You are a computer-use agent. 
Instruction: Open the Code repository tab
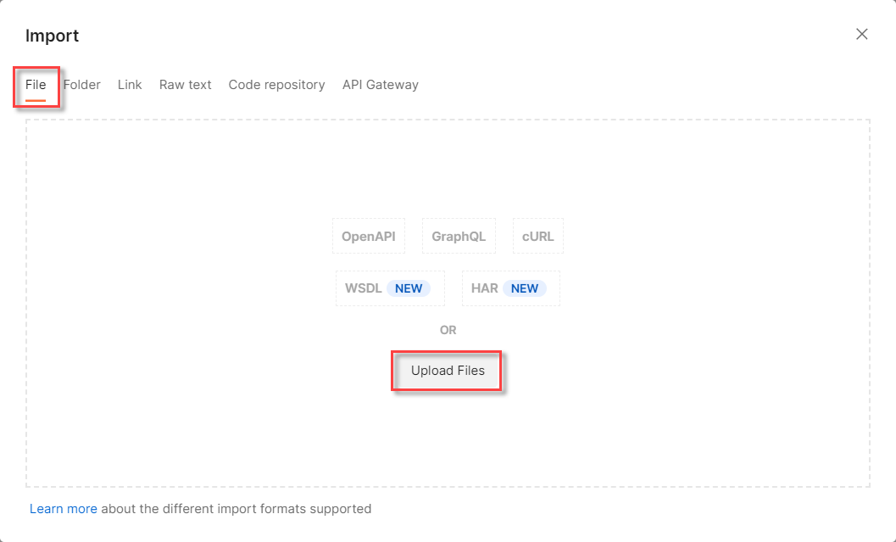(x=276, y=85)
